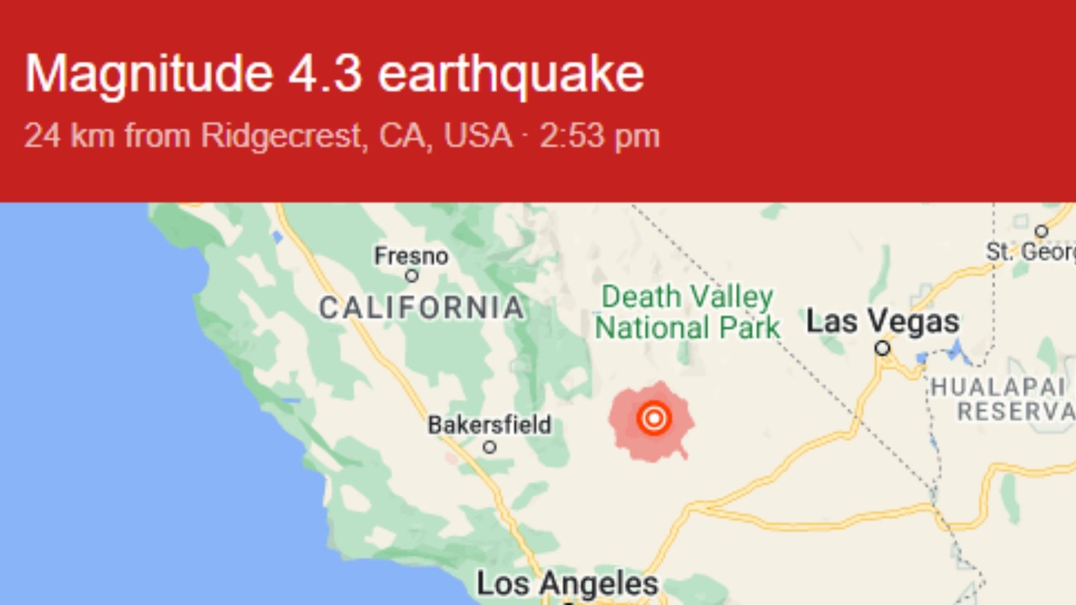Select the Las Vegas text label
The height and width of the screenshot is (605, 1076).
point(883,322)
